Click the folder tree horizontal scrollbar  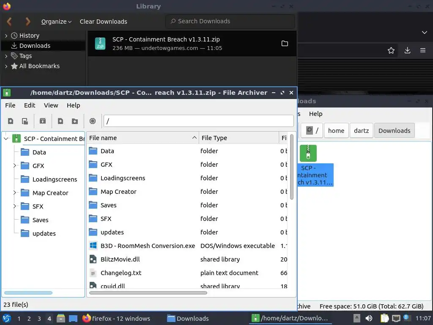28,293
